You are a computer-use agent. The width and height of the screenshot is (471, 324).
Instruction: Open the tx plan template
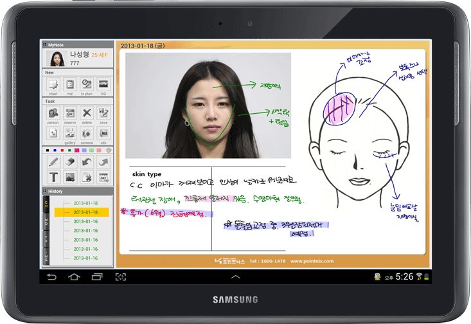[87, 84]
